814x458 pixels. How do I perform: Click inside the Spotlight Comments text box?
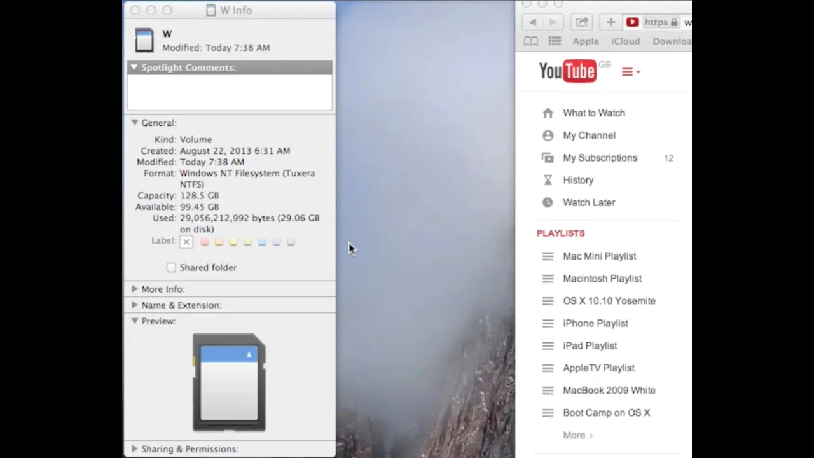230,93
